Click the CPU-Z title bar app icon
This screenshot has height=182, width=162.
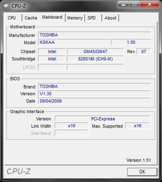6,6
